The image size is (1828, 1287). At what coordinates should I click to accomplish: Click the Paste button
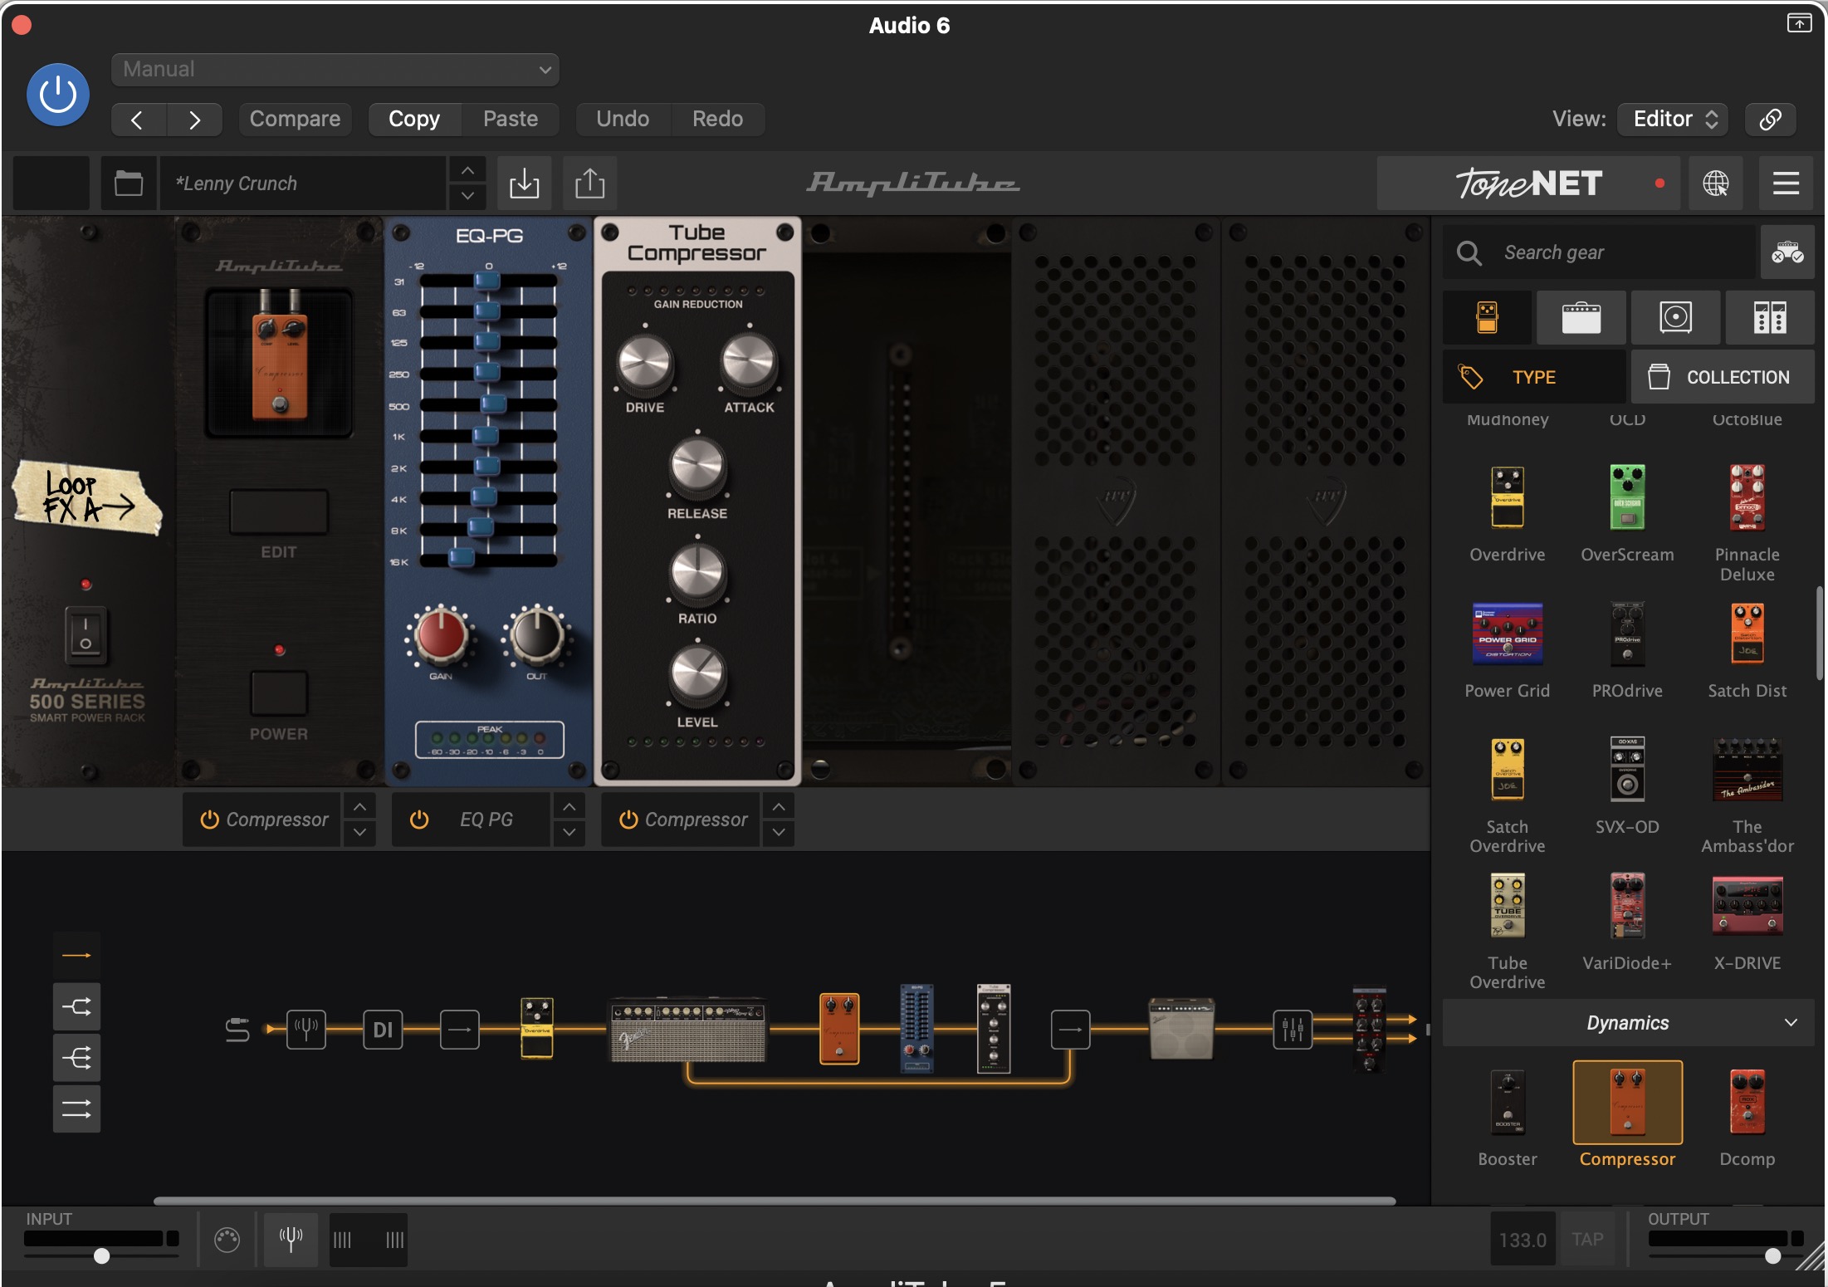(511, 120)
